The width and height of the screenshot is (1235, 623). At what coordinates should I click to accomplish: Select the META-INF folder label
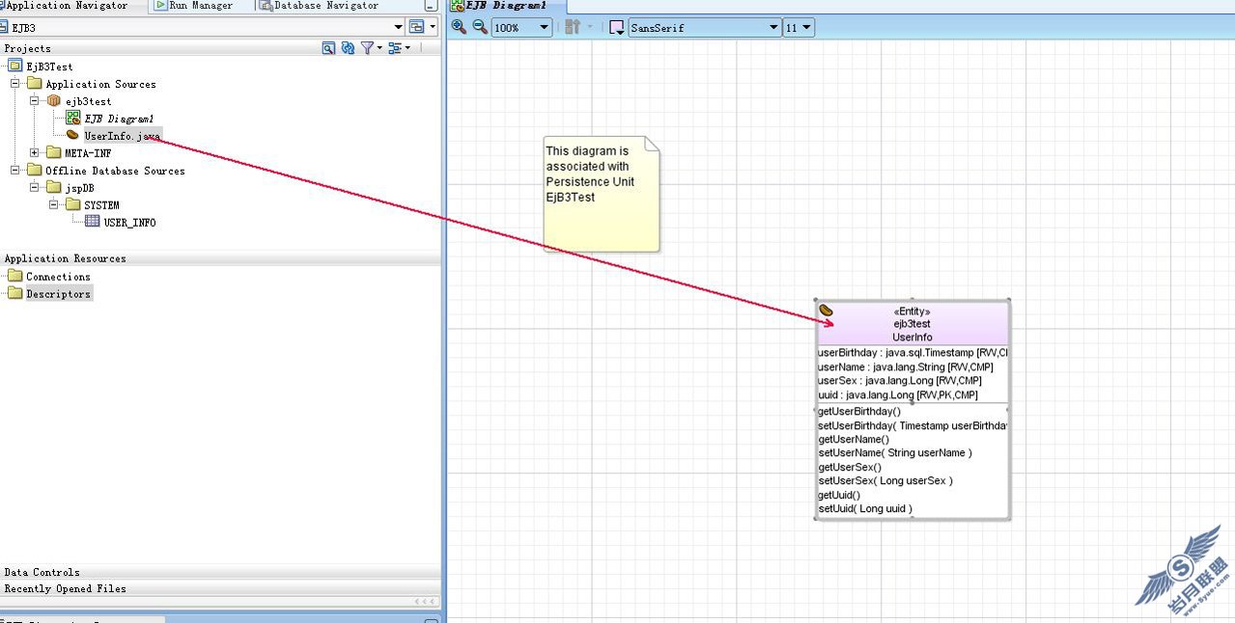point(88,153)
